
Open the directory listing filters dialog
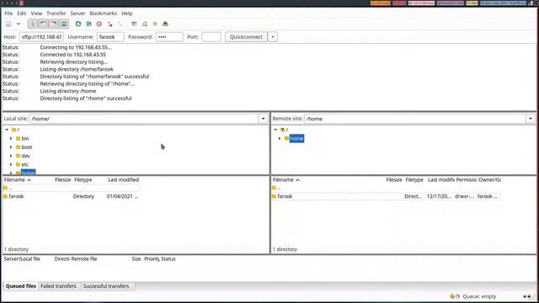tap(134, 24)
